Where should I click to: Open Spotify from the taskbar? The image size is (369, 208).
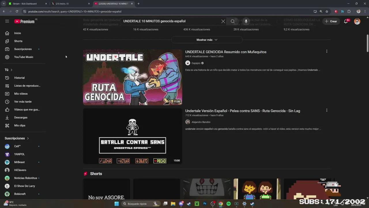[x=229, y=204]
